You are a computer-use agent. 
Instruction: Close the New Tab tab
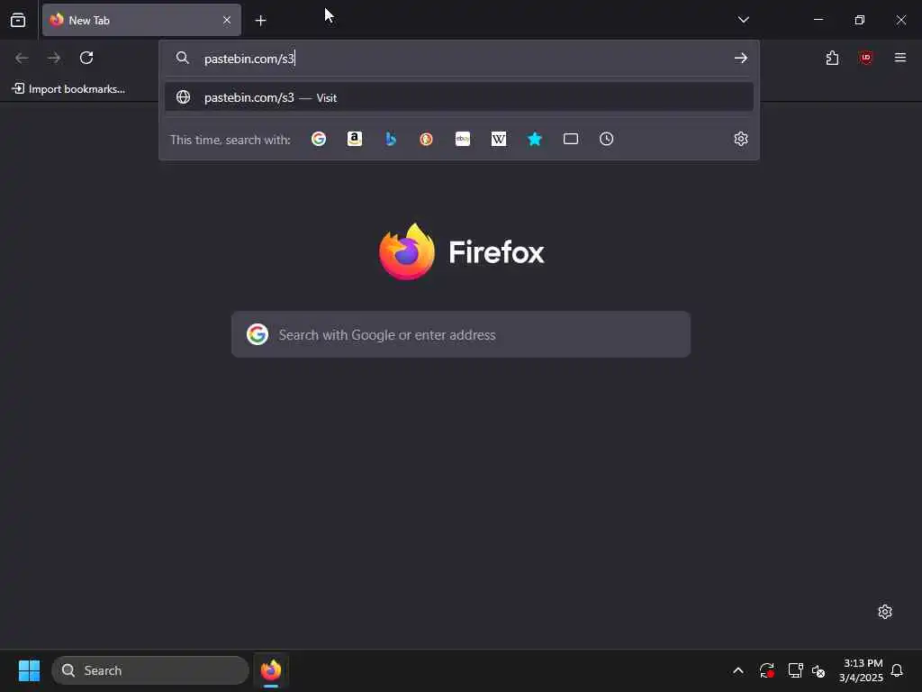coord(227,20)
